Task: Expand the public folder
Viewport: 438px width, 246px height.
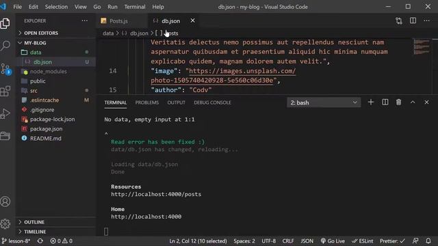Action: coord(38,81)
